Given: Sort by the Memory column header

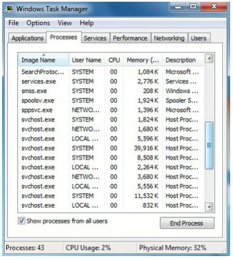Looking at the screenshot, I should pos(143,60).
